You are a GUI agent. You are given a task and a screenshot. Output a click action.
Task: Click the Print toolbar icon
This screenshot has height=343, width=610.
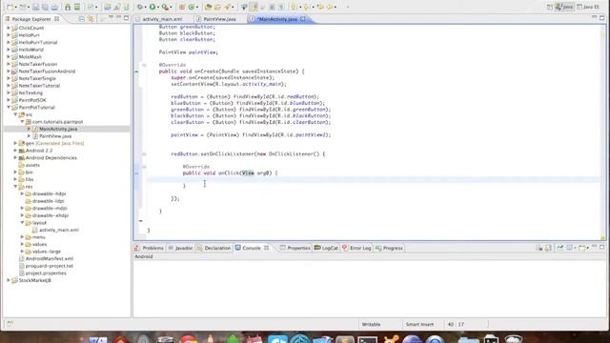tap(54, 7)
